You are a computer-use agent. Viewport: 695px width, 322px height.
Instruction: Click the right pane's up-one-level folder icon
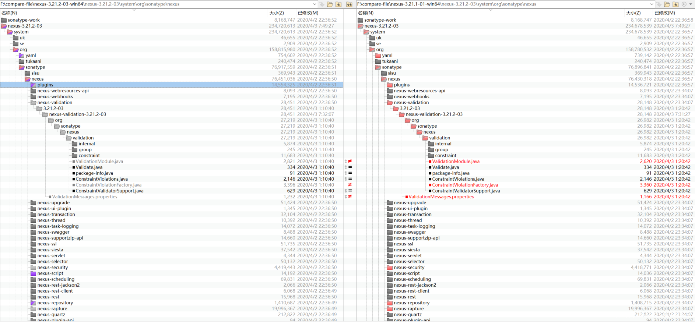coord(675,4)
